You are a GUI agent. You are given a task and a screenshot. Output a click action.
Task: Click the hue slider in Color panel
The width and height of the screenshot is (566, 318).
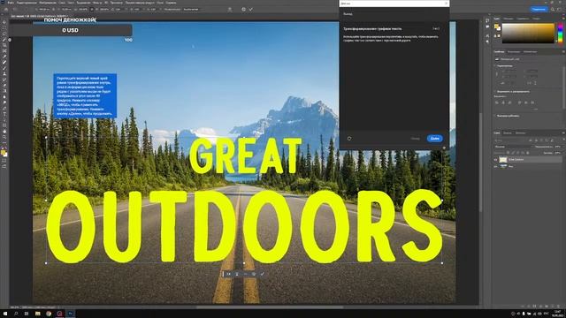[x=560, y=33]
